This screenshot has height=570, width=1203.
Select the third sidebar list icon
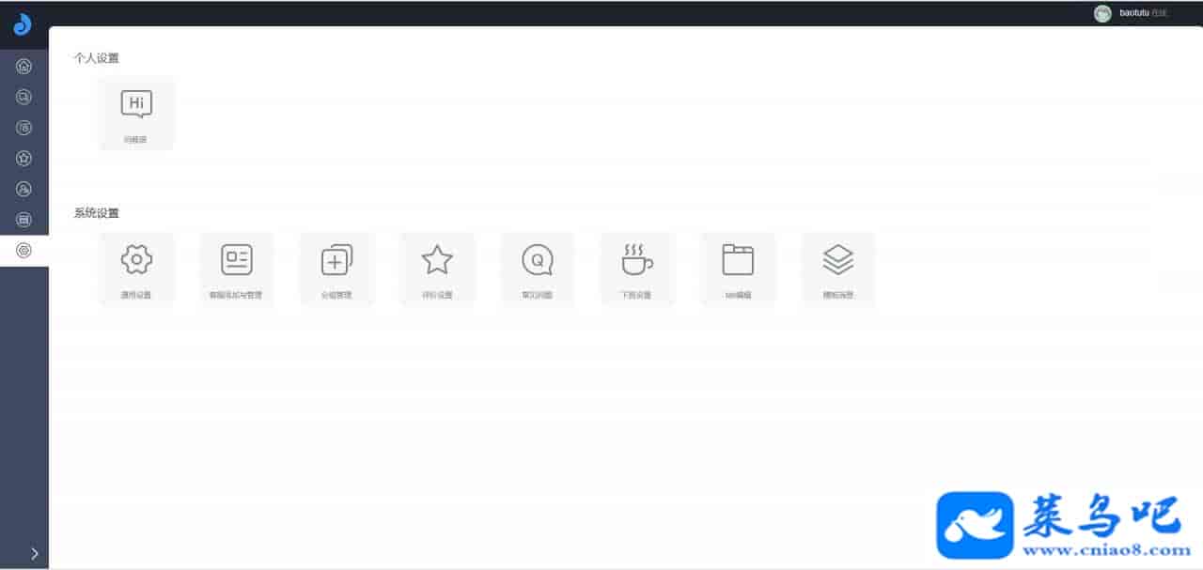tap(24, 128)
